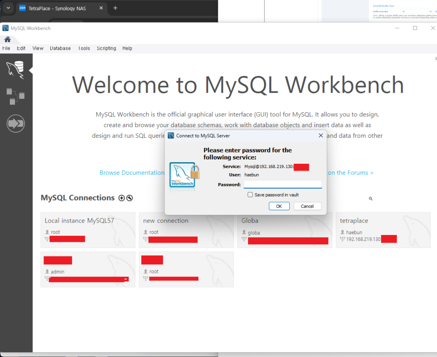Select the Globa connection tile
The height and width of the screenshot is (357, 437).
[x=285, y=230]
